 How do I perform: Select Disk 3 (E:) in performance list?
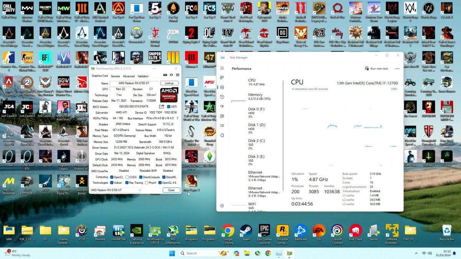pos(256,160)
